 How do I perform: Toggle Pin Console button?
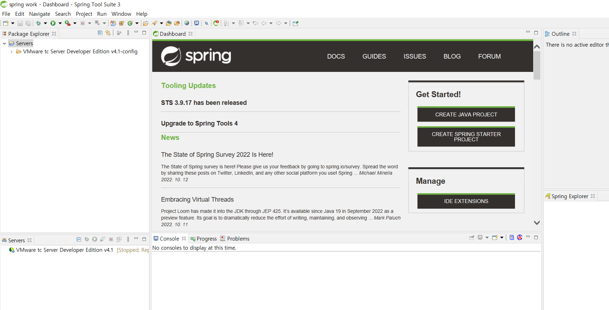pos(472,237)
